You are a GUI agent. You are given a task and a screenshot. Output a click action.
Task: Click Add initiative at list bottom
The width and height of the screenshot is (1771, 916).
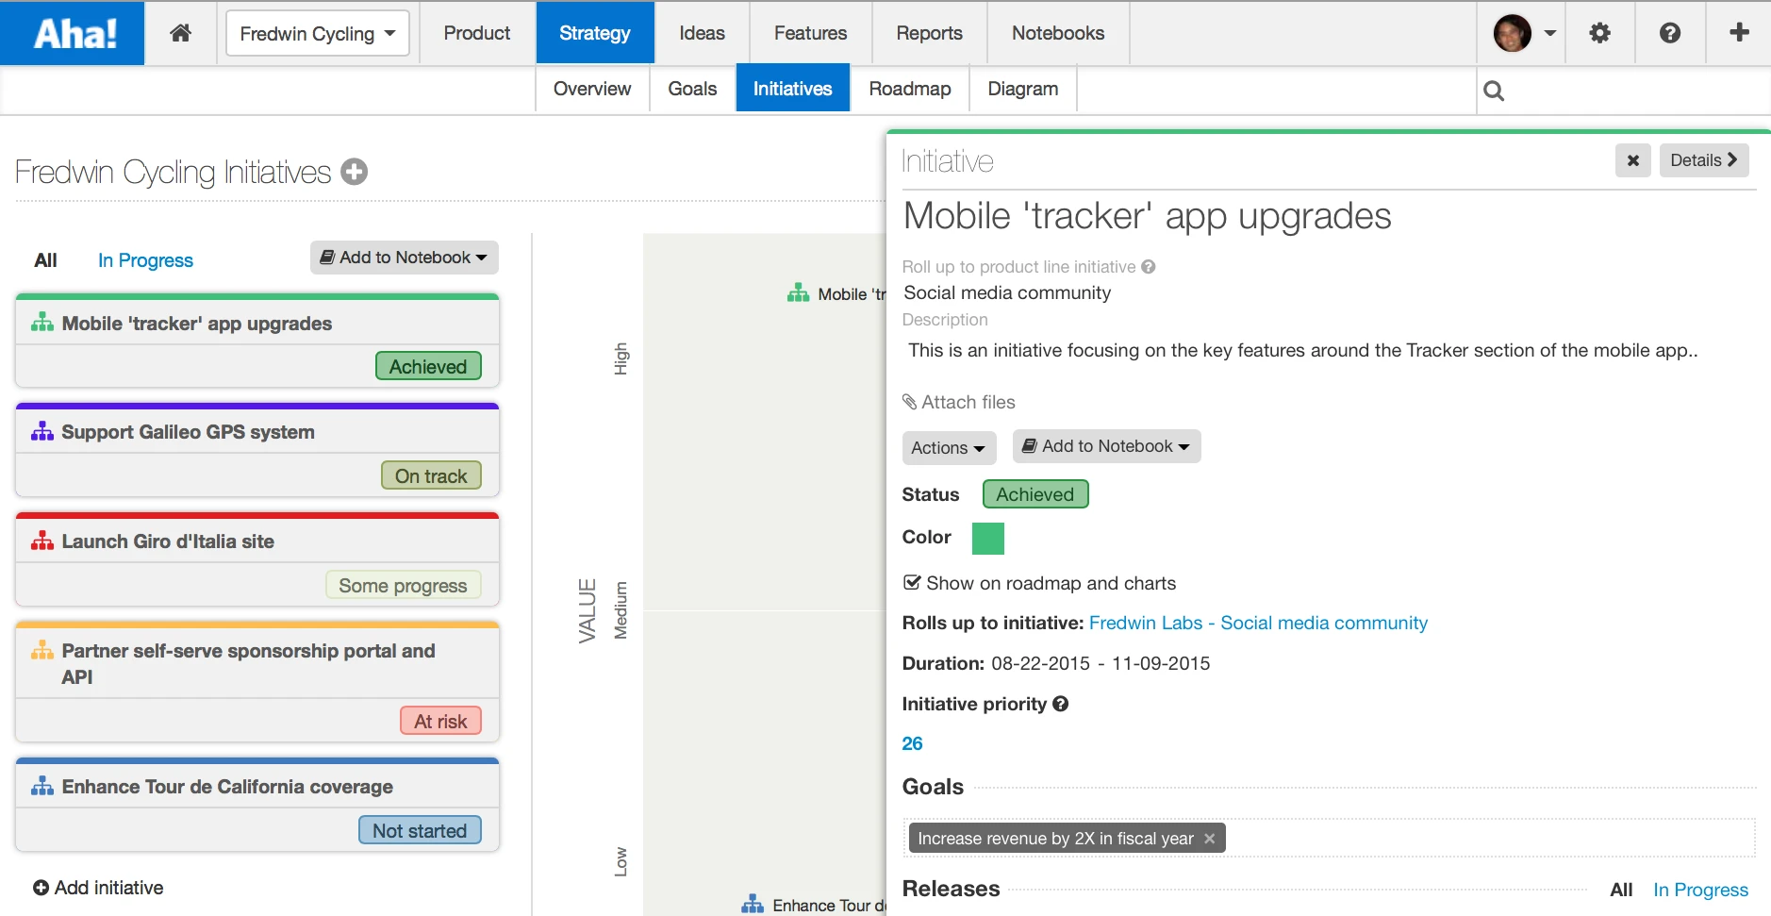pyautogui.click(x=98, y=888)
